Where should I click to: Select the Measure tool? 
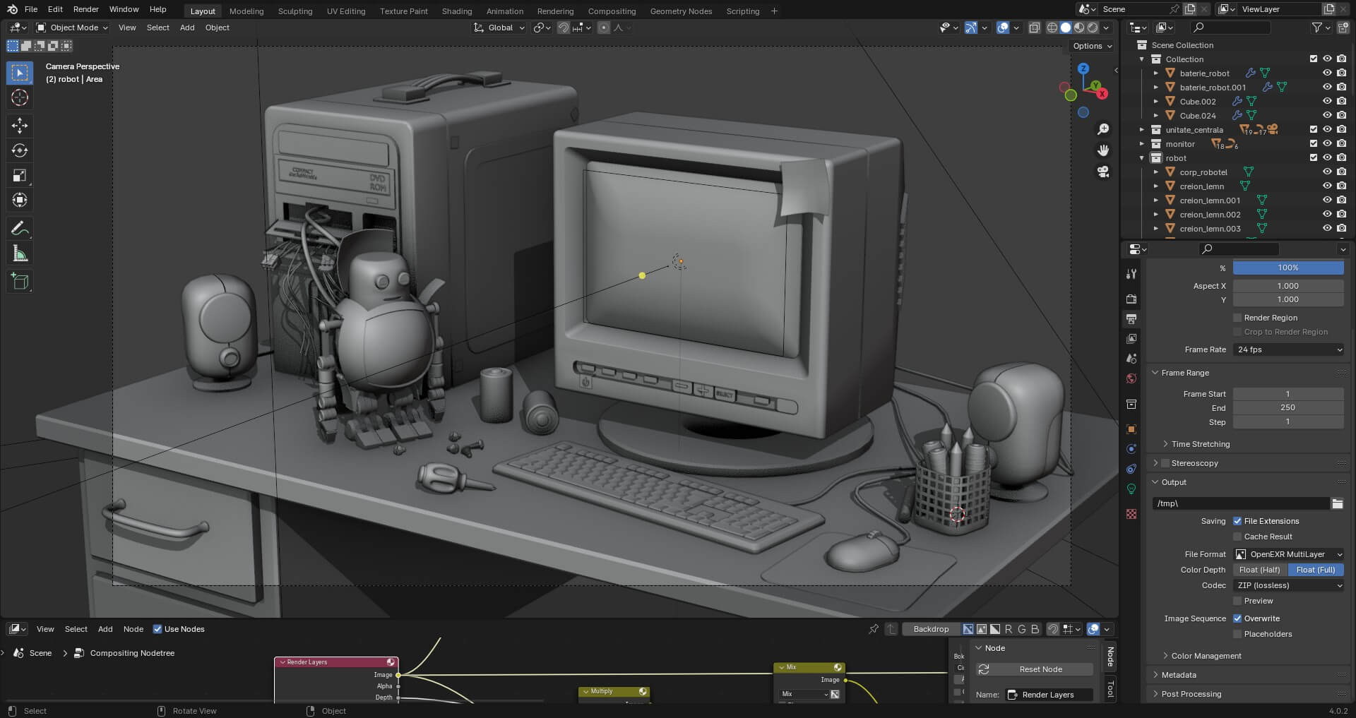coord(20,253)
